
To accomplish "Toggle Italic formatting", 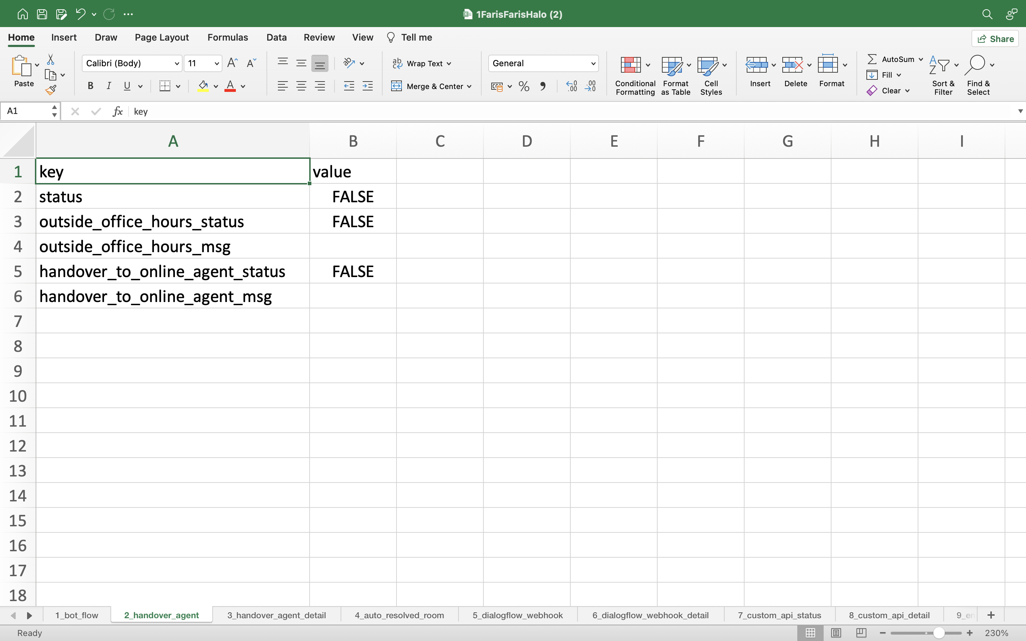I will (109, 87).
